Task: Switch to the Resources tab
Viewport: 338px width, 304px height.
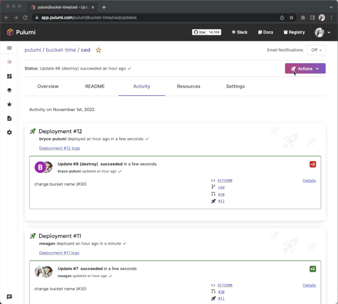Action: click(188, 86)
